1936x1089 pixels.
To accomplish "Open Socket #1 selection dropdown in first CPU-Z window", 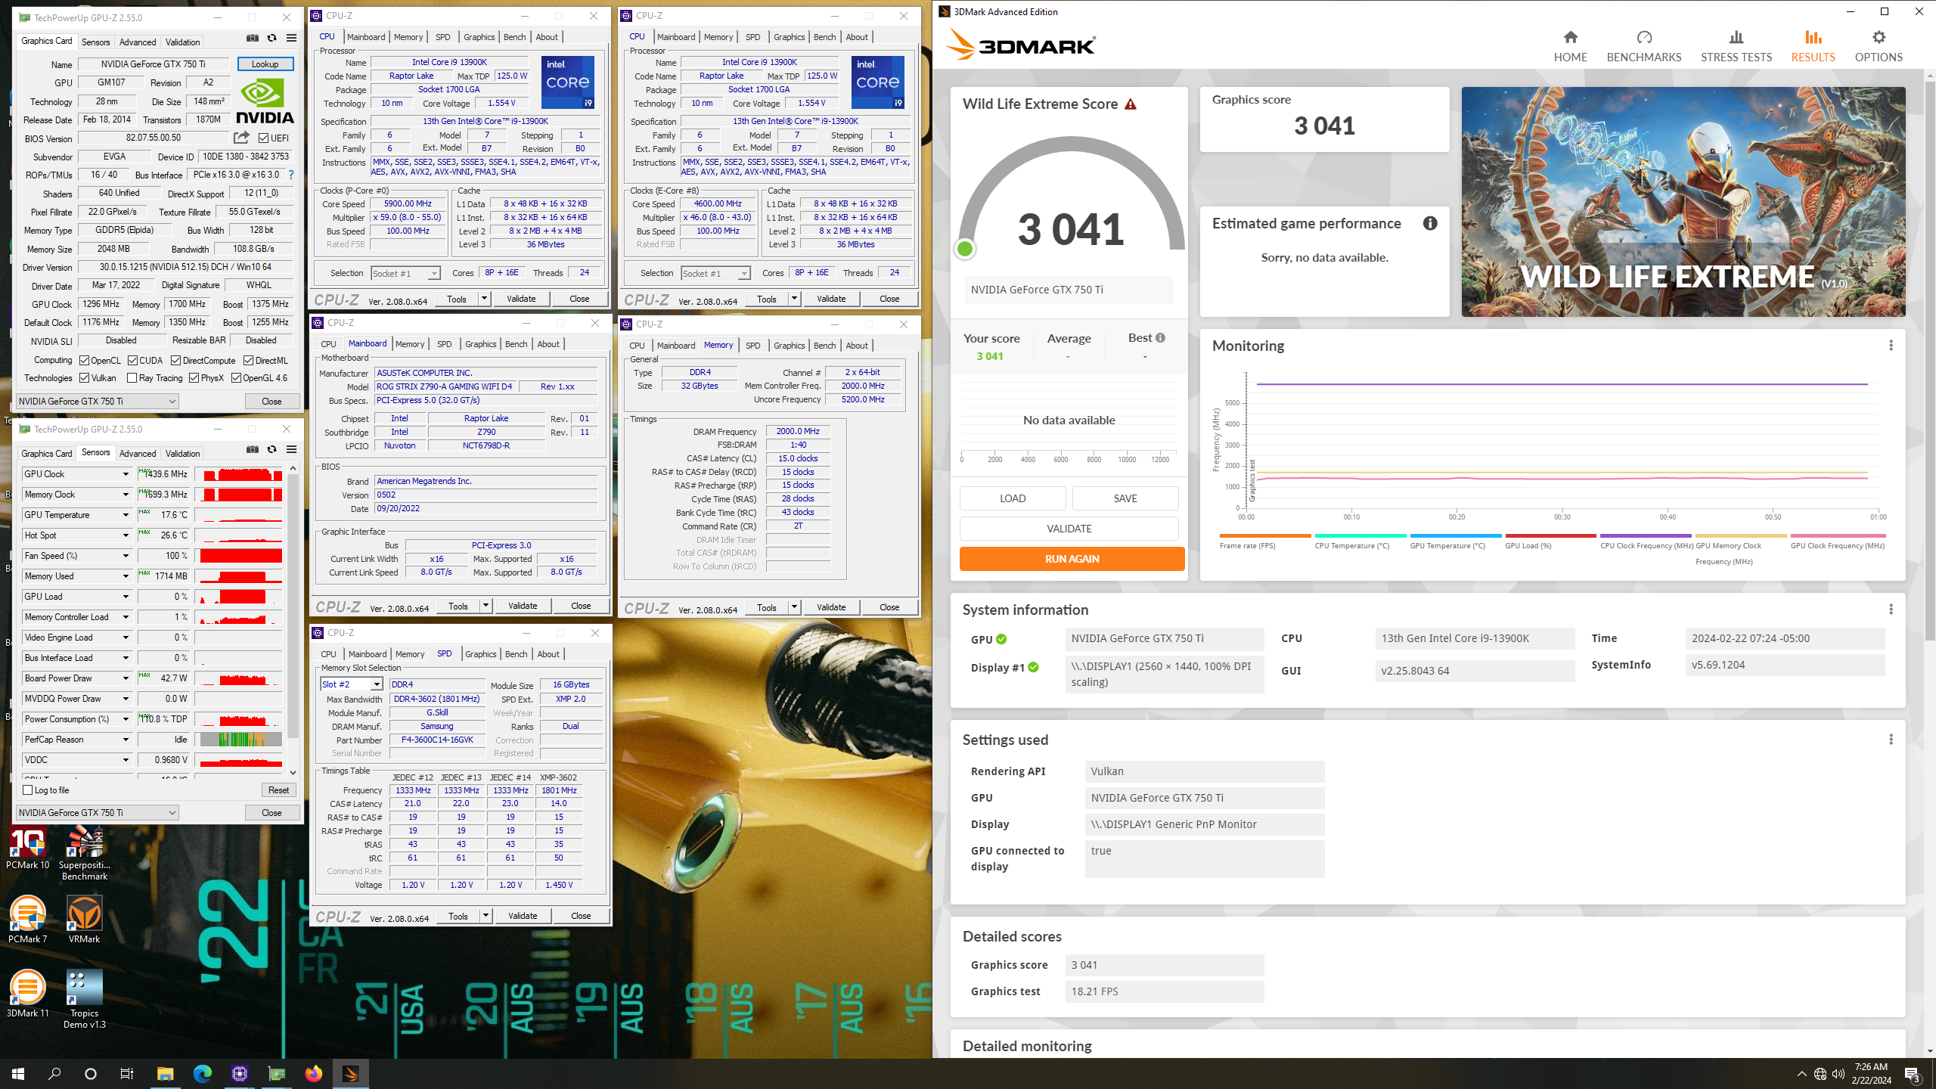I will tap(405, 274).
